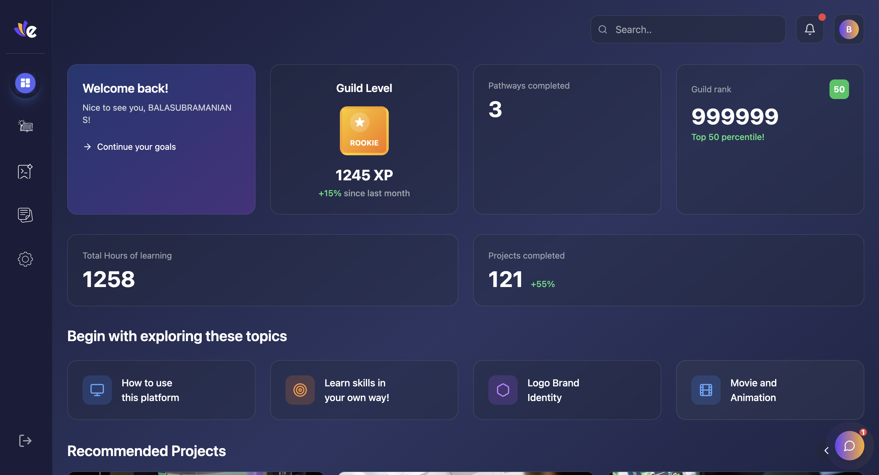Collapse the chat widget with left chevron
The image size is (879, 475).
click(826, 451)
